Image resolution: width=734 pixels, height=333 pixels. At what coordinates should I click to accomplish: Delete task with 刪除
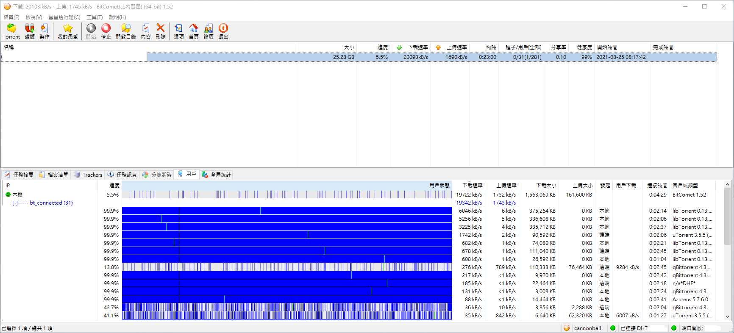[161, 31]
